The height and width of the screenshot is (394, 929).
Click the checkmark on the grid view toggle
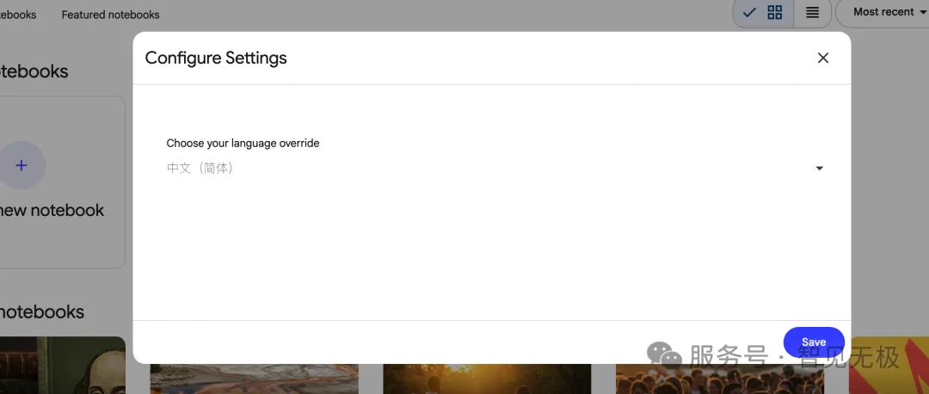pyautogui.click(x=749, y=12)
